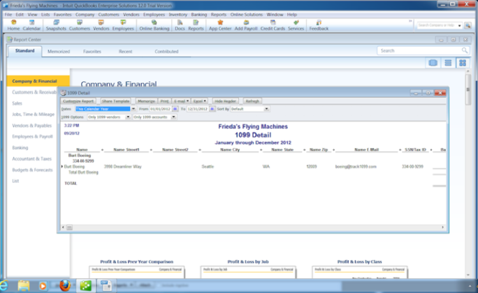Open the Only 1099 vendors dropdown
Screen dimensions: 478x293
(x=127, y=117)
